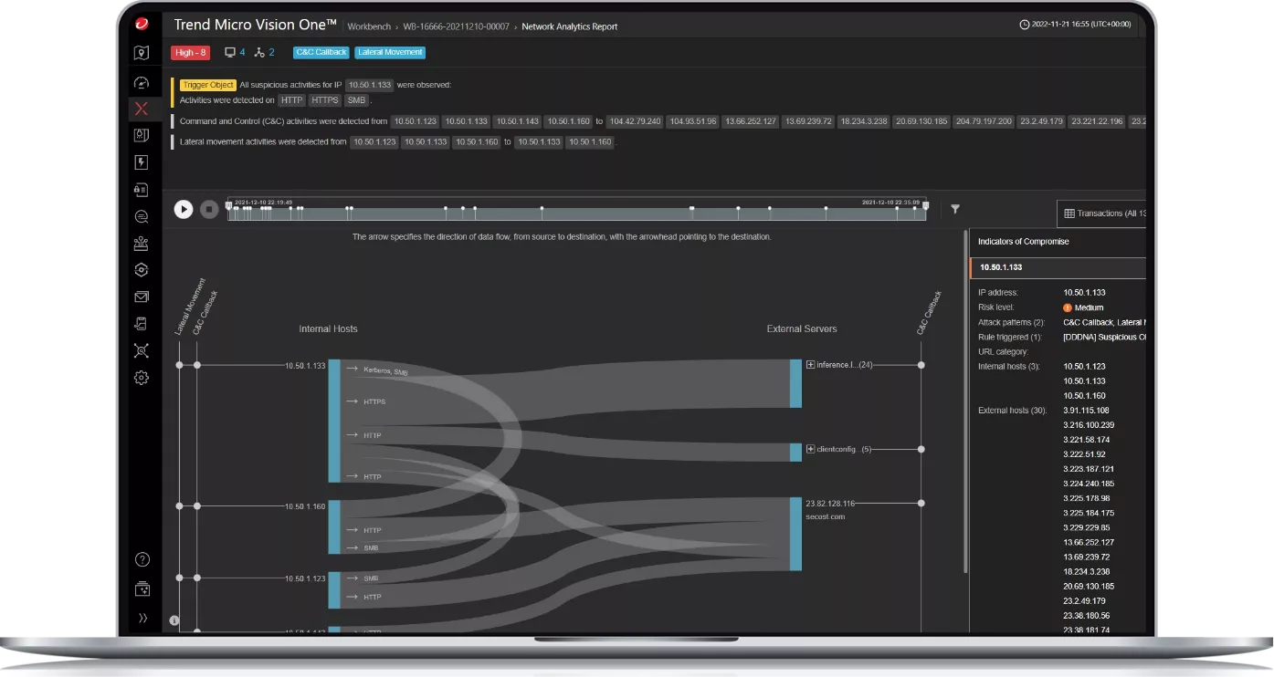Click the HTTPS protocol chip in Activities row

point(324,100)
